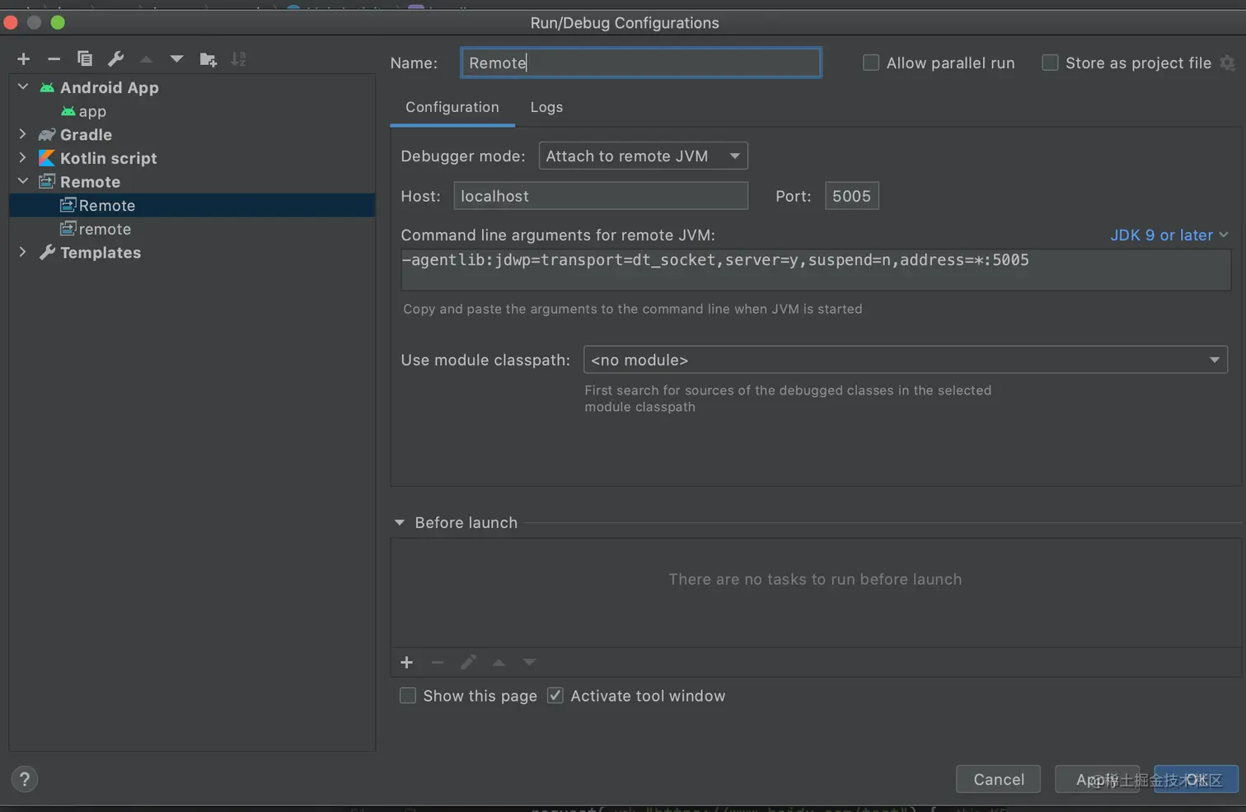Open the Use module classpath dropdown
1246x812 pixels.
[x=905, y=360]
